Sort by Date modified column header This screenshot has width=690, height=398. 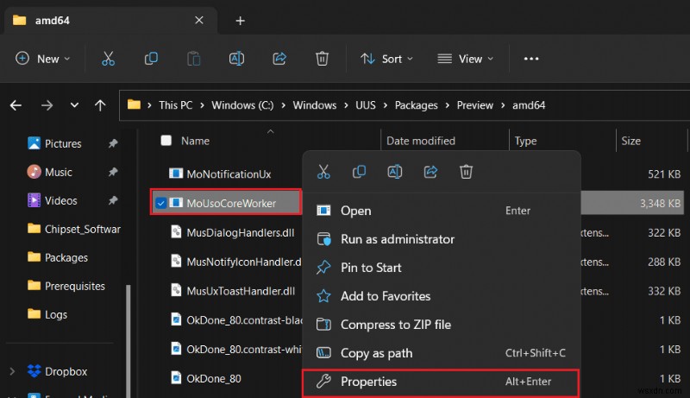[421, 141]
